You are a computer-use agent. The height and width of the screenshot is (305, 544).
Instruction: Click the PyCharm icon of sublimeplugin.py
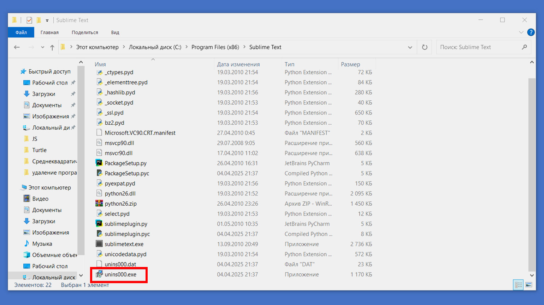(99, 224)
